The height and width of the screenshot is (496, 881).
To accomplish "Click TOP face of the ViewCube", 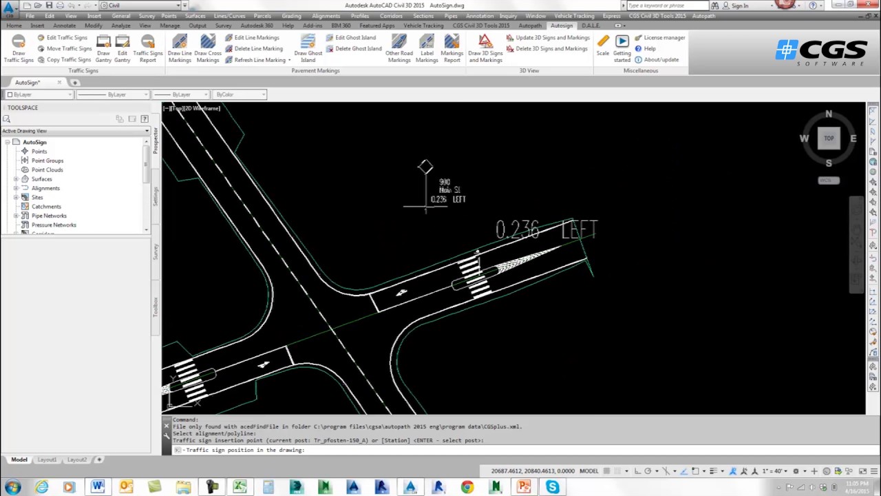I will coord(829,138).
